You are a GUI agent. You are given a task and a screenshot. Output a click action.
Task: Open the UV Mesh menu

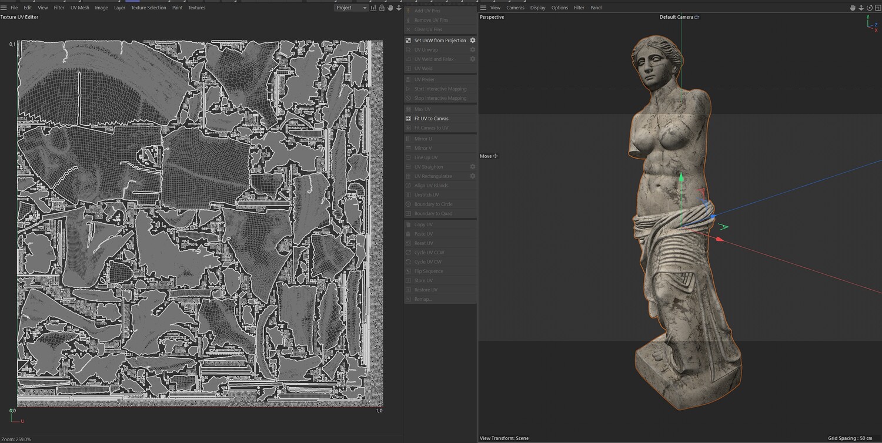tap(80, 8)
